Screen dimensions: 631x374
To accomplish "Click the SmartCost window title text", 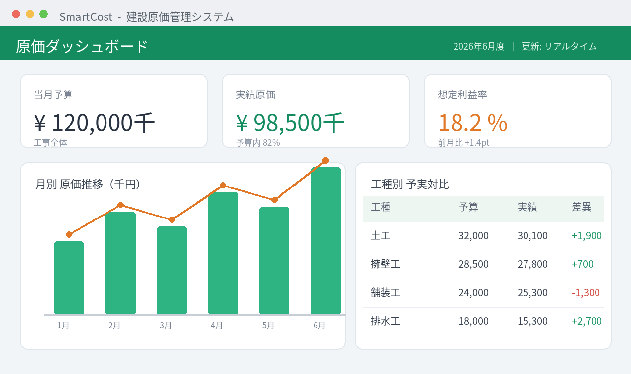I will (146, 17).
